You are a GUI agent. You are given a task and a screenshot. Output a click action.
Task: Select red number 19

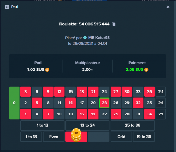(93, 114)
